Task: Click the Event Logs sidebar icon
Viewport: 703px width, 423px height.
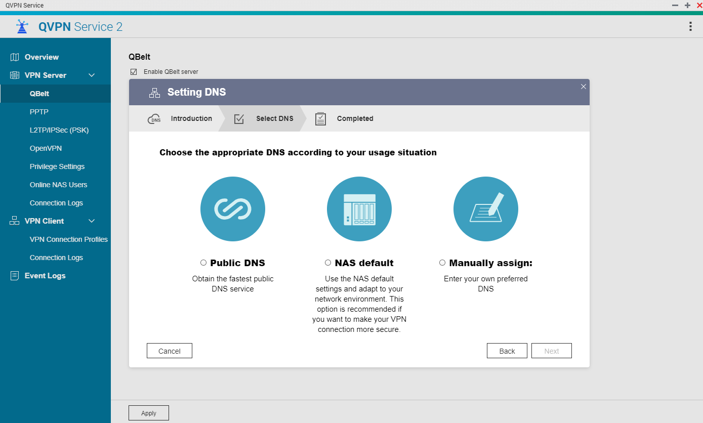Action: click(15, 276)
